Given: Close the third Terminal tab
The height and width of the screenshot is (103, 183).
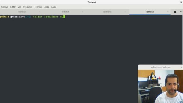Looking at the screenshot, I should click(125, 12).
